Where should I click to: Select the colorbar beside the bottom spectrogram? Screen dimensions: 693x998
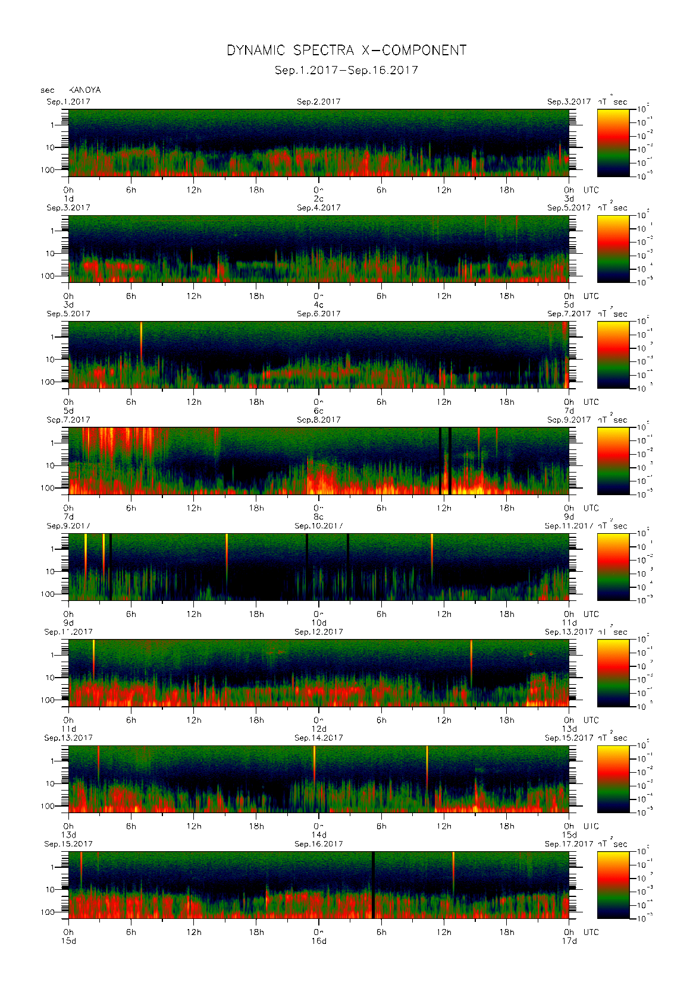point(613,885)
